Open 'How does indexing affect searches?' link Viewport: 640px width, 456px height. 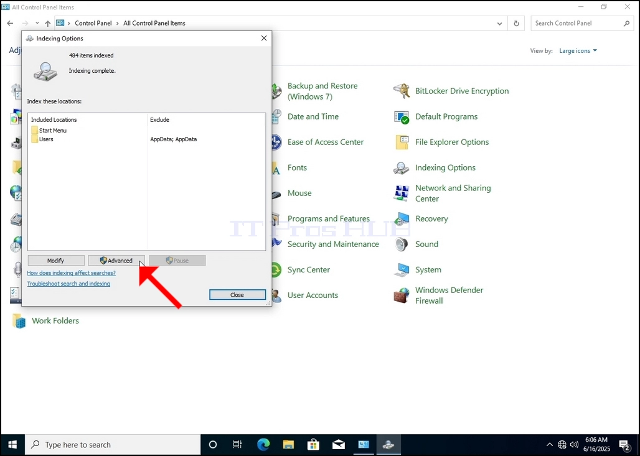tap(72, 273)
